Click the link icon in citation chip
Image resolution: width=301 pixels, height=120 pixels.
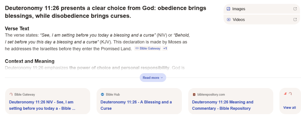click(137, 48)
